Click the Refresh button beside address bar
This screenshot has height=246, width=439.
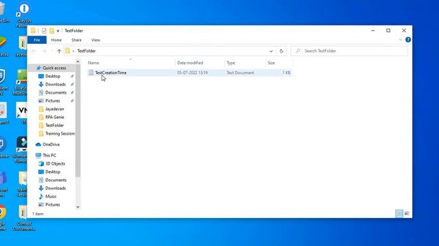point(281,51)
